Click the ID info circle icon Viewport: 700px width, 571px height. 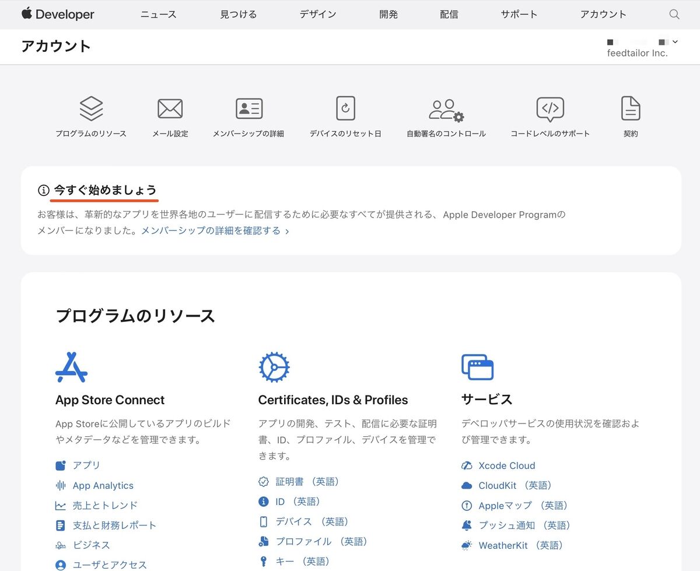click(264, 502)
